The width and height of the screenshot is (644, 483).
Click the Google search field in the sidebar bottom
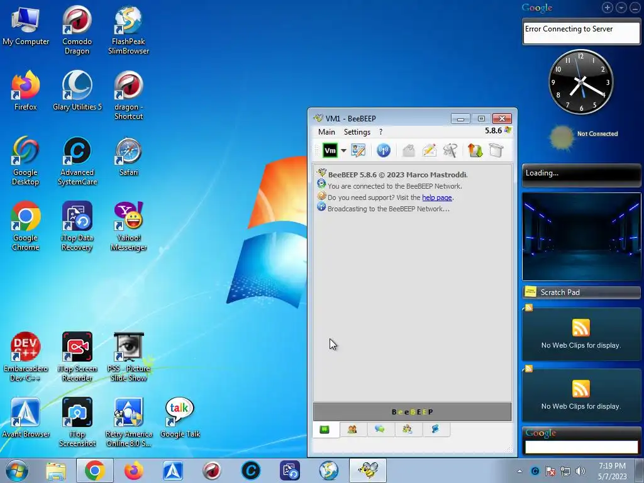pyautogui.click(x=581, y=447)
